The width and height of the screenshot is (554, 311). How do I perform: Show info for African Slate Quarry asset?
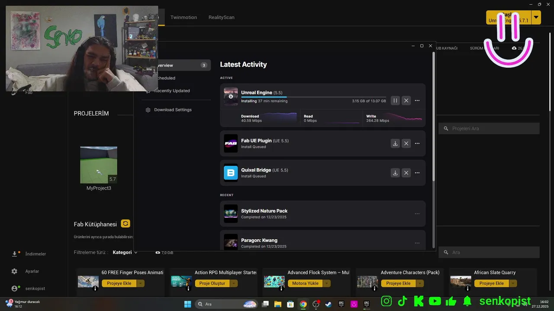pyautogui.click(x=467, y=289)
